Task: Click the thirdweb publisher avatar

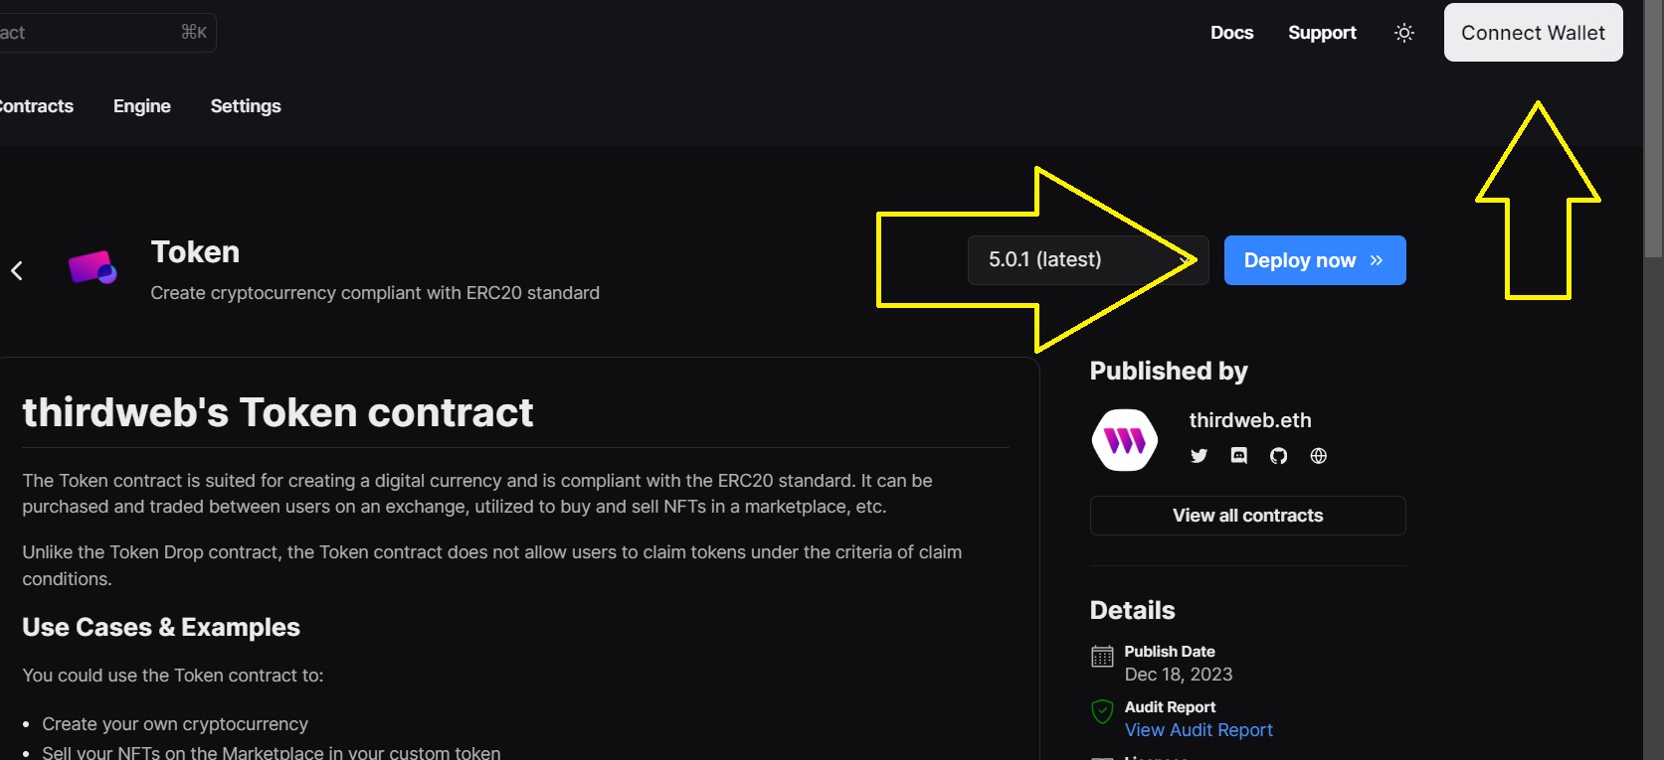Action: click(1125, 440)
